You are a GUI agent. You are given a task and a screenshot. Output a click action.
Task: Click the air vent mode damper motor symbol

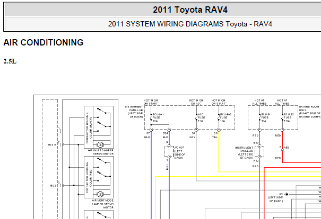100,194
